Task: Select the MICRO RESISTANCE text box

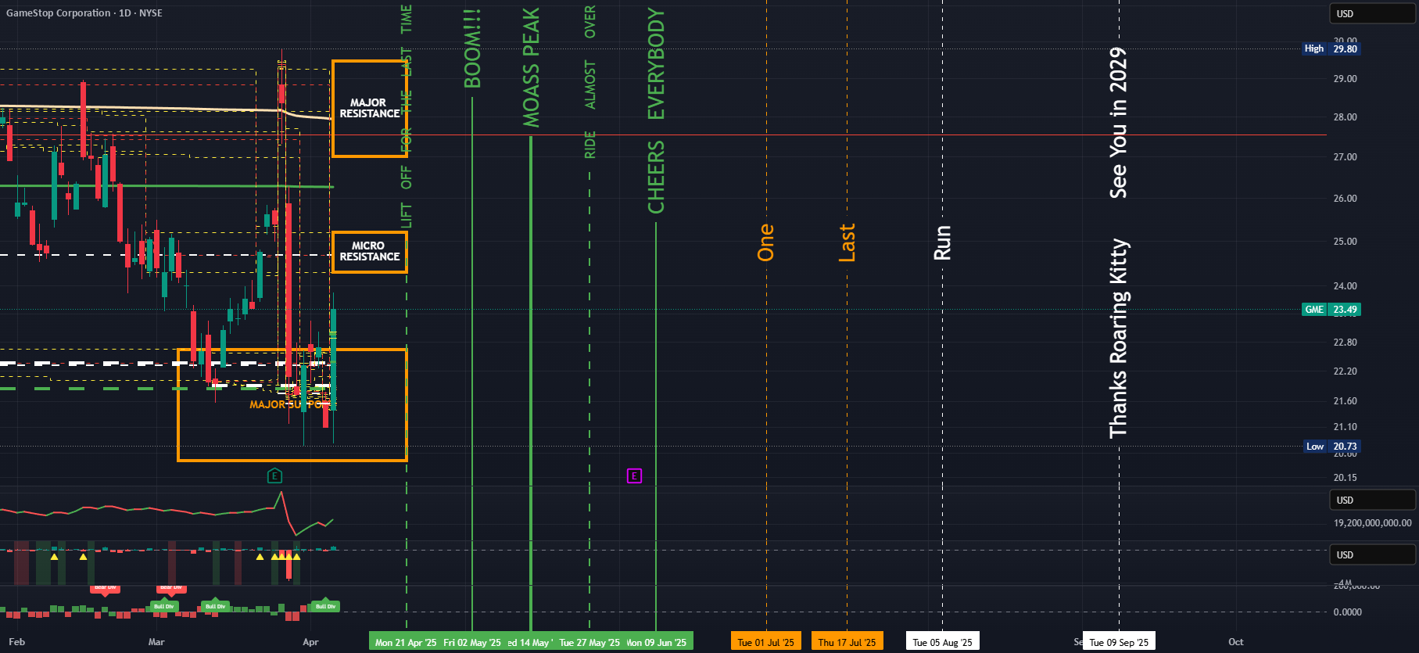Action: (x=369, y=251)
